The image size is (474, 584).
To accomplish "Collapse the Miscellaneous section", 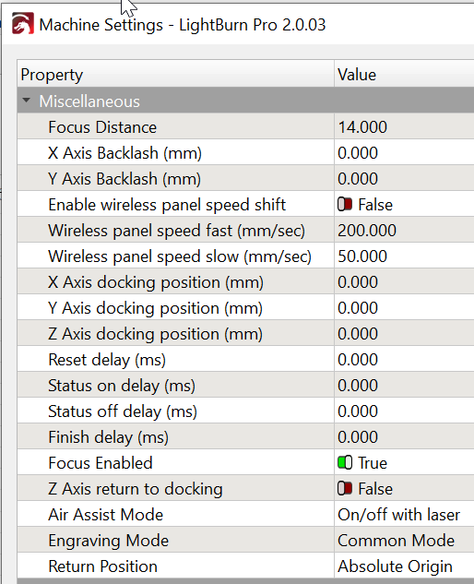I will pyautogui.click(x=26, y=101).
